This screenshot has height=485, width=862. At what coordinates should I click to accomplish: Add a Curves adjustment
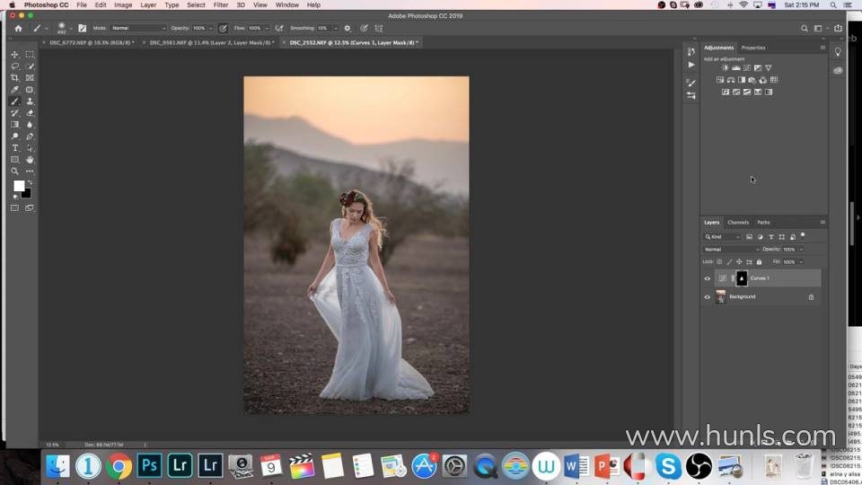click(x=746, y=67)
